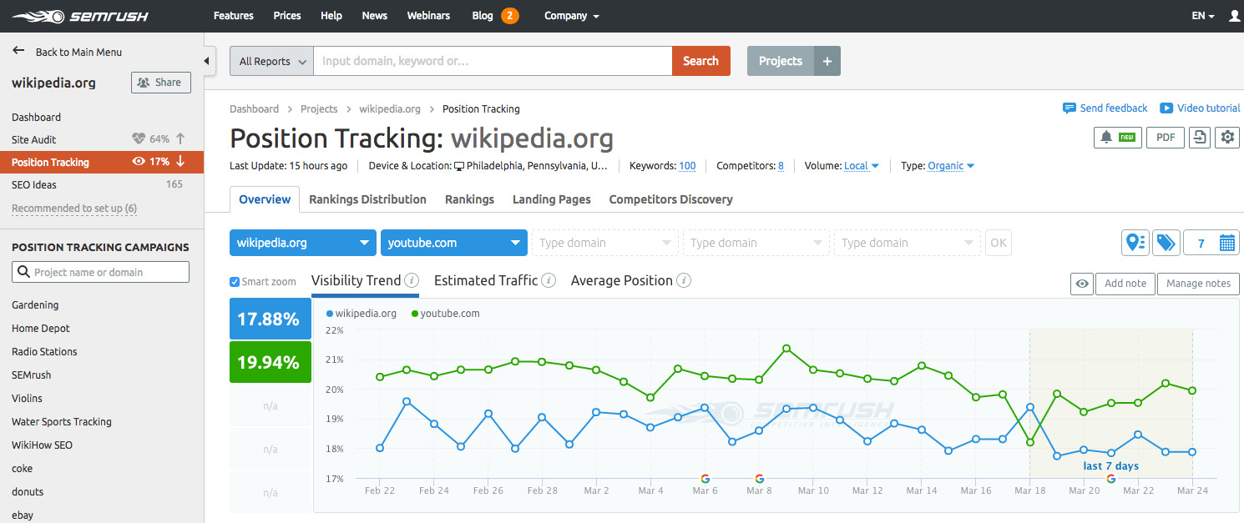Open the user account icon
The image size is (1244, 523).
coord(1235,16)
